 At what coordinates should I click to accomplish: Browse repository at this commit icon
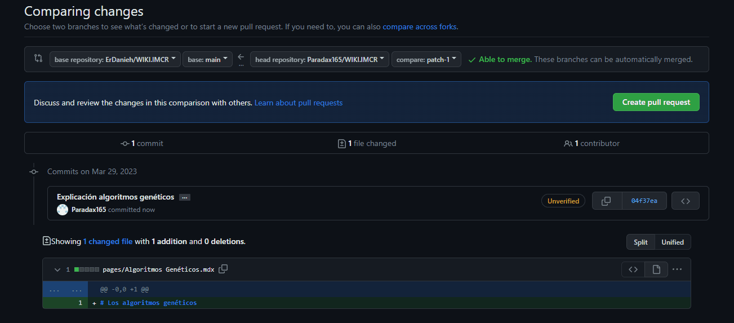tap(686, 201)
